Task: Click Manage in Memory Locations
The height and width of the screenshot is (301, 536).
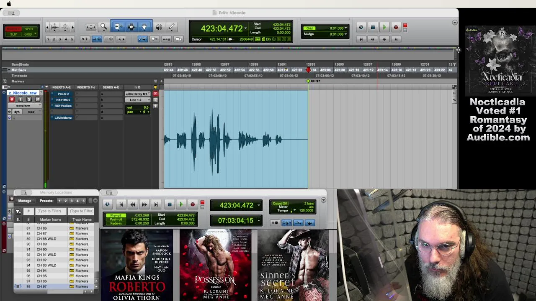Action: (25, 201)
